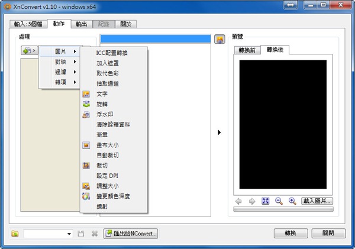Click the 變更顏色深度 color depth icon
Viewport: 355px width, 249px height.
point(86,196)
